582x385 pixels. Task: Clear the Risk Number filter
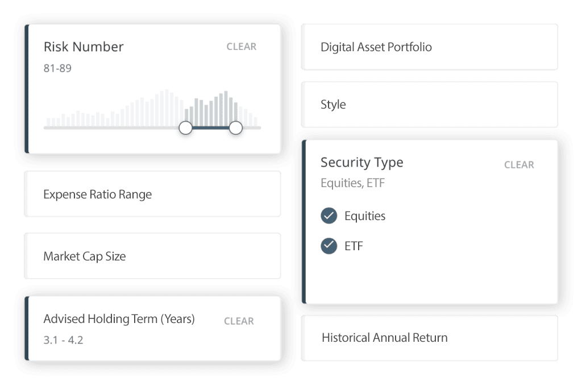(241, 47)
